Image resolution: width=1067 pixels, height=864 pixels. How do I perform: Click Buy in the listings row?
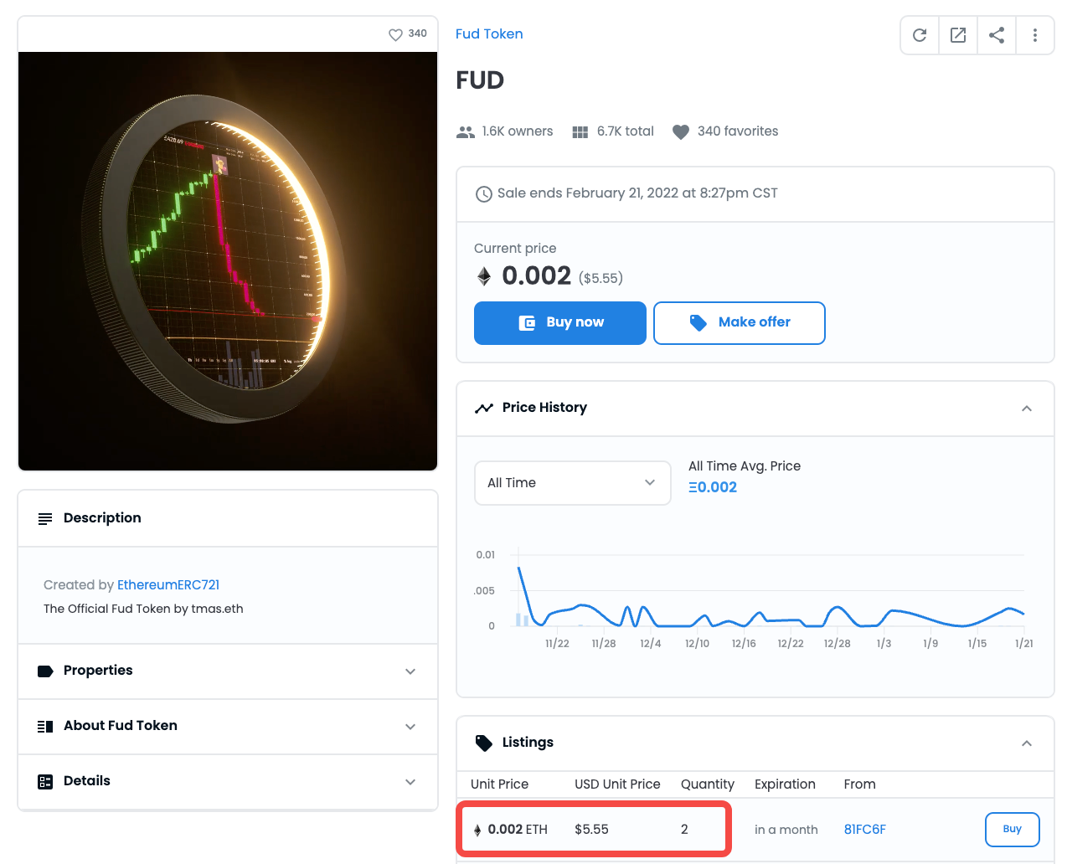(1013, 830)
